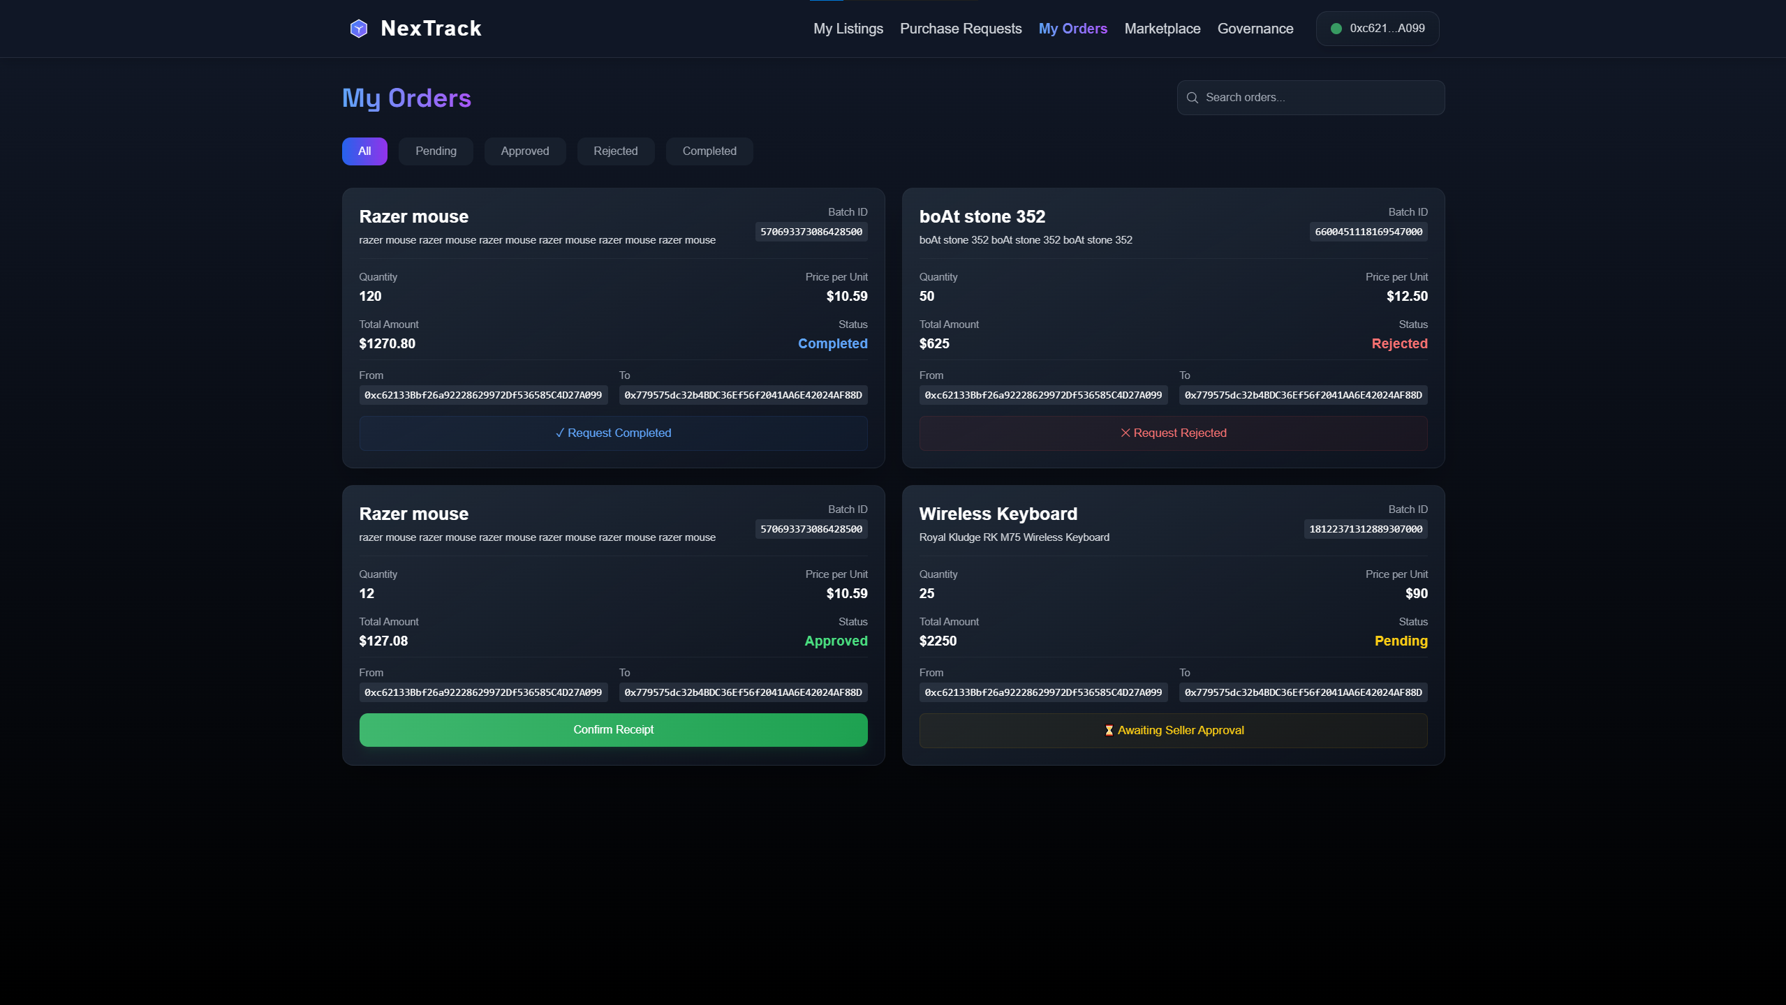
Task: Click the boAt stone 352 order title
Action: tap(982, 216)
